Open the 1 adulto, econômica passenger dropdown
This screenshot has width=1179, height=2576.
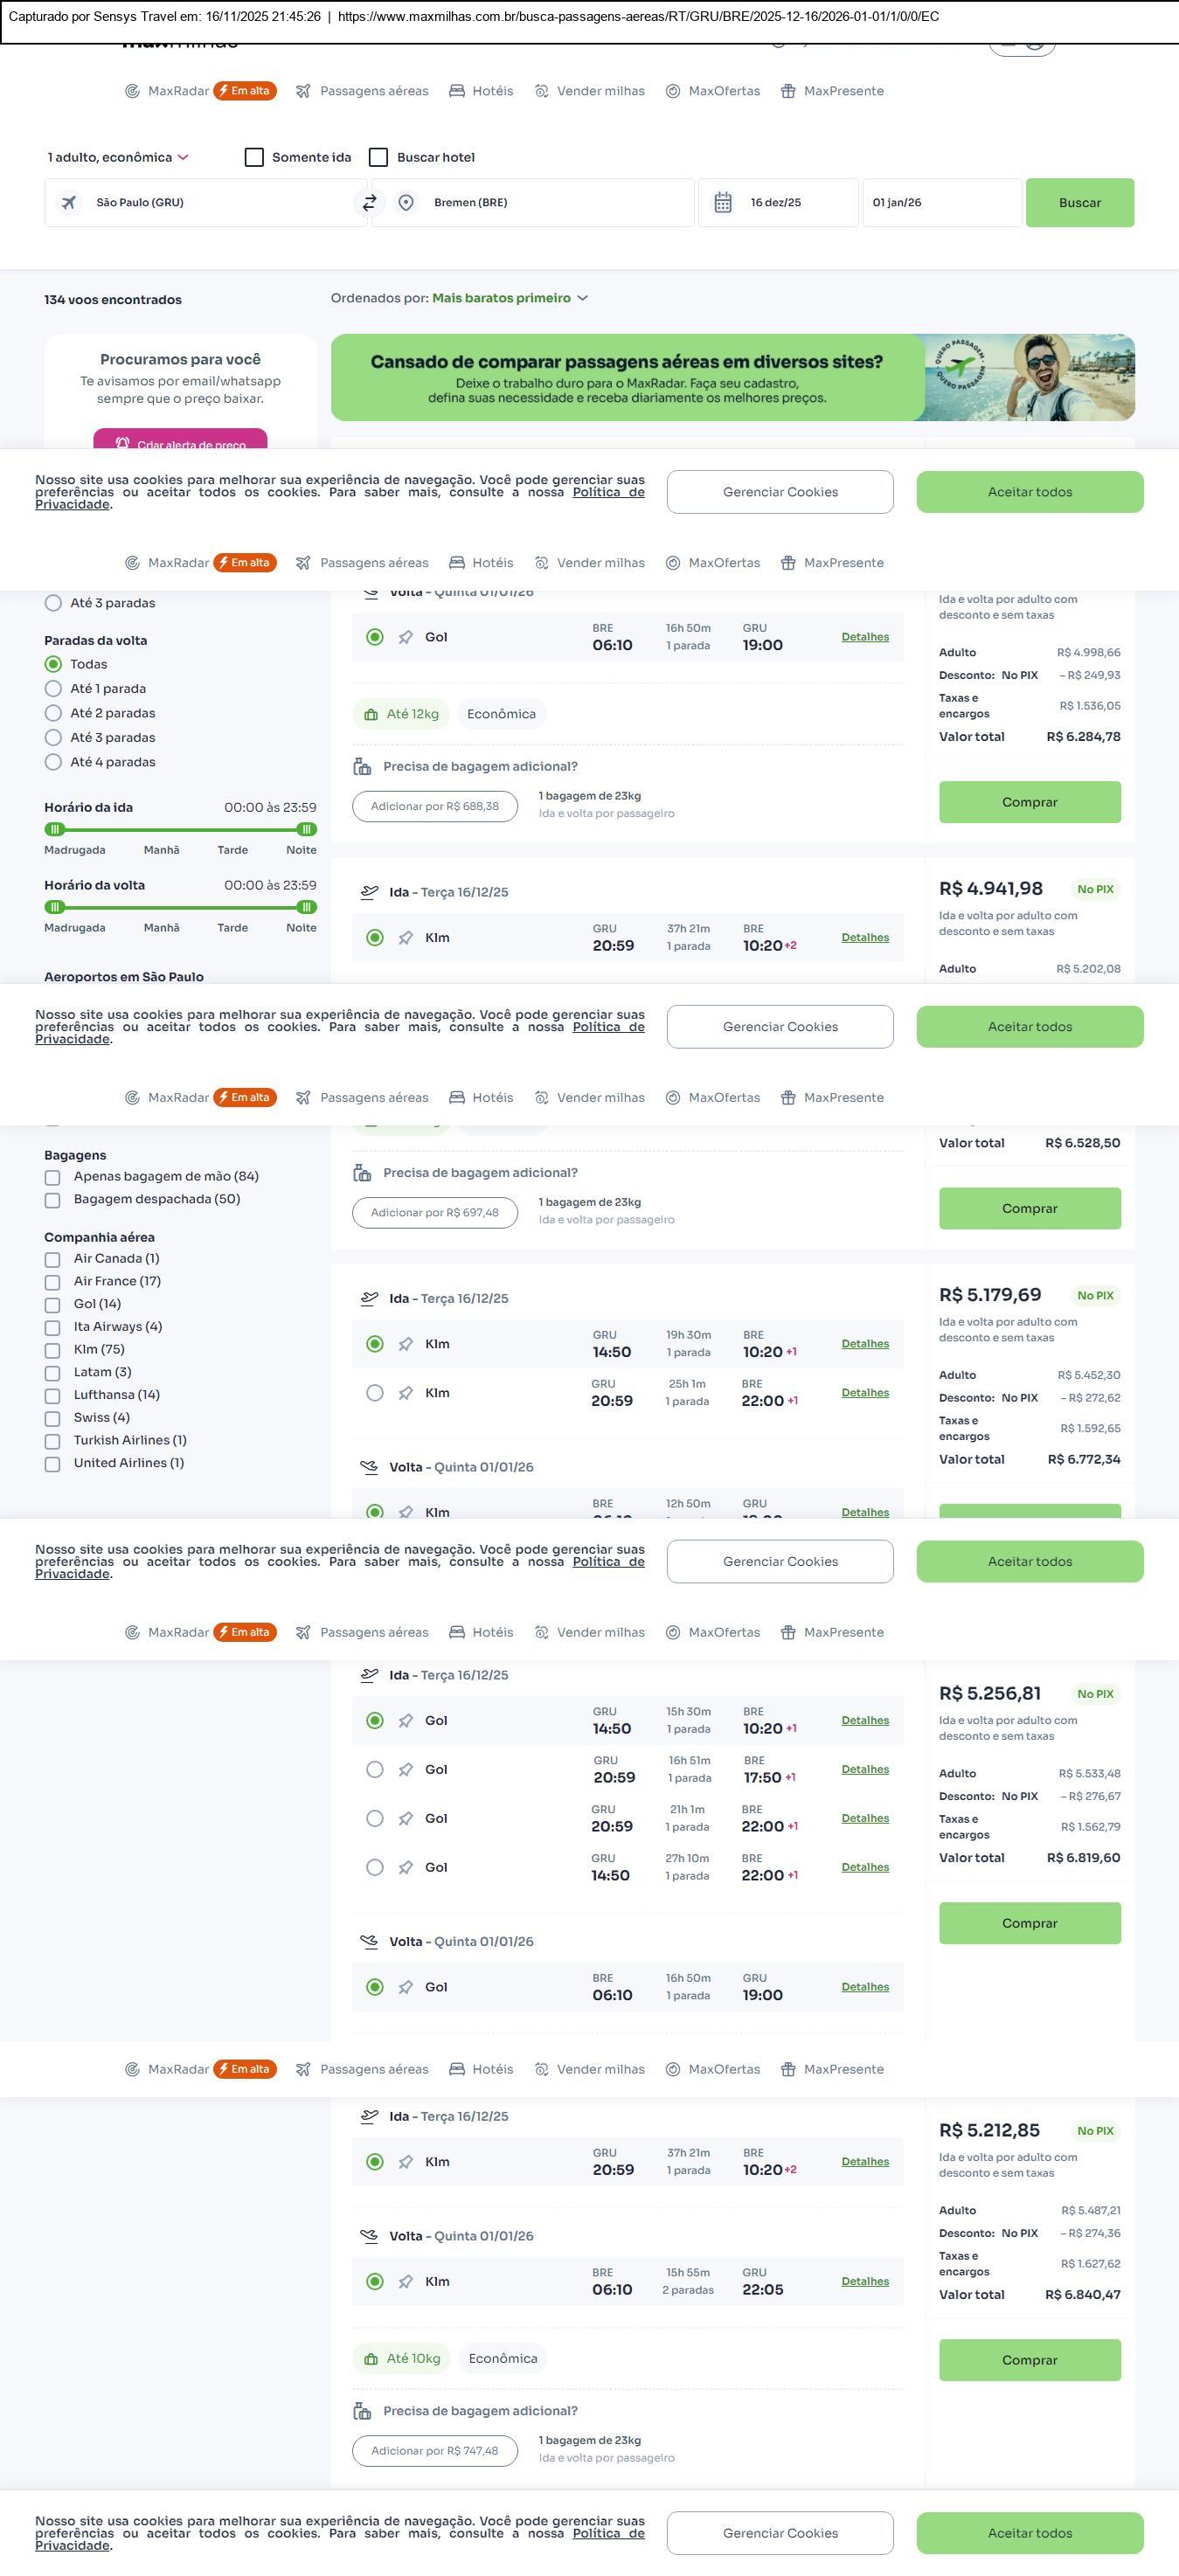[x=118, y=157]
